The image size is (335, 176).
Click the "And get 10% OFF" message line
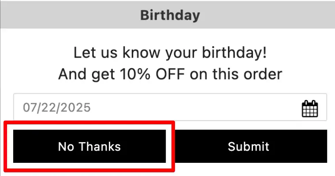coord(170,74)
